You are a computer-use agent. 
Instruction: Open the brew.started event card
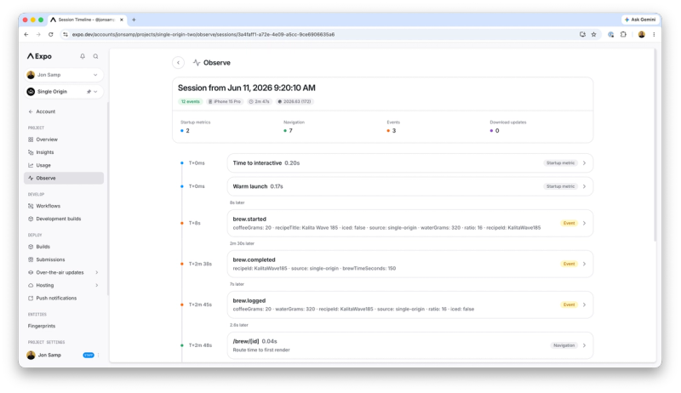[x=410, y=223]
